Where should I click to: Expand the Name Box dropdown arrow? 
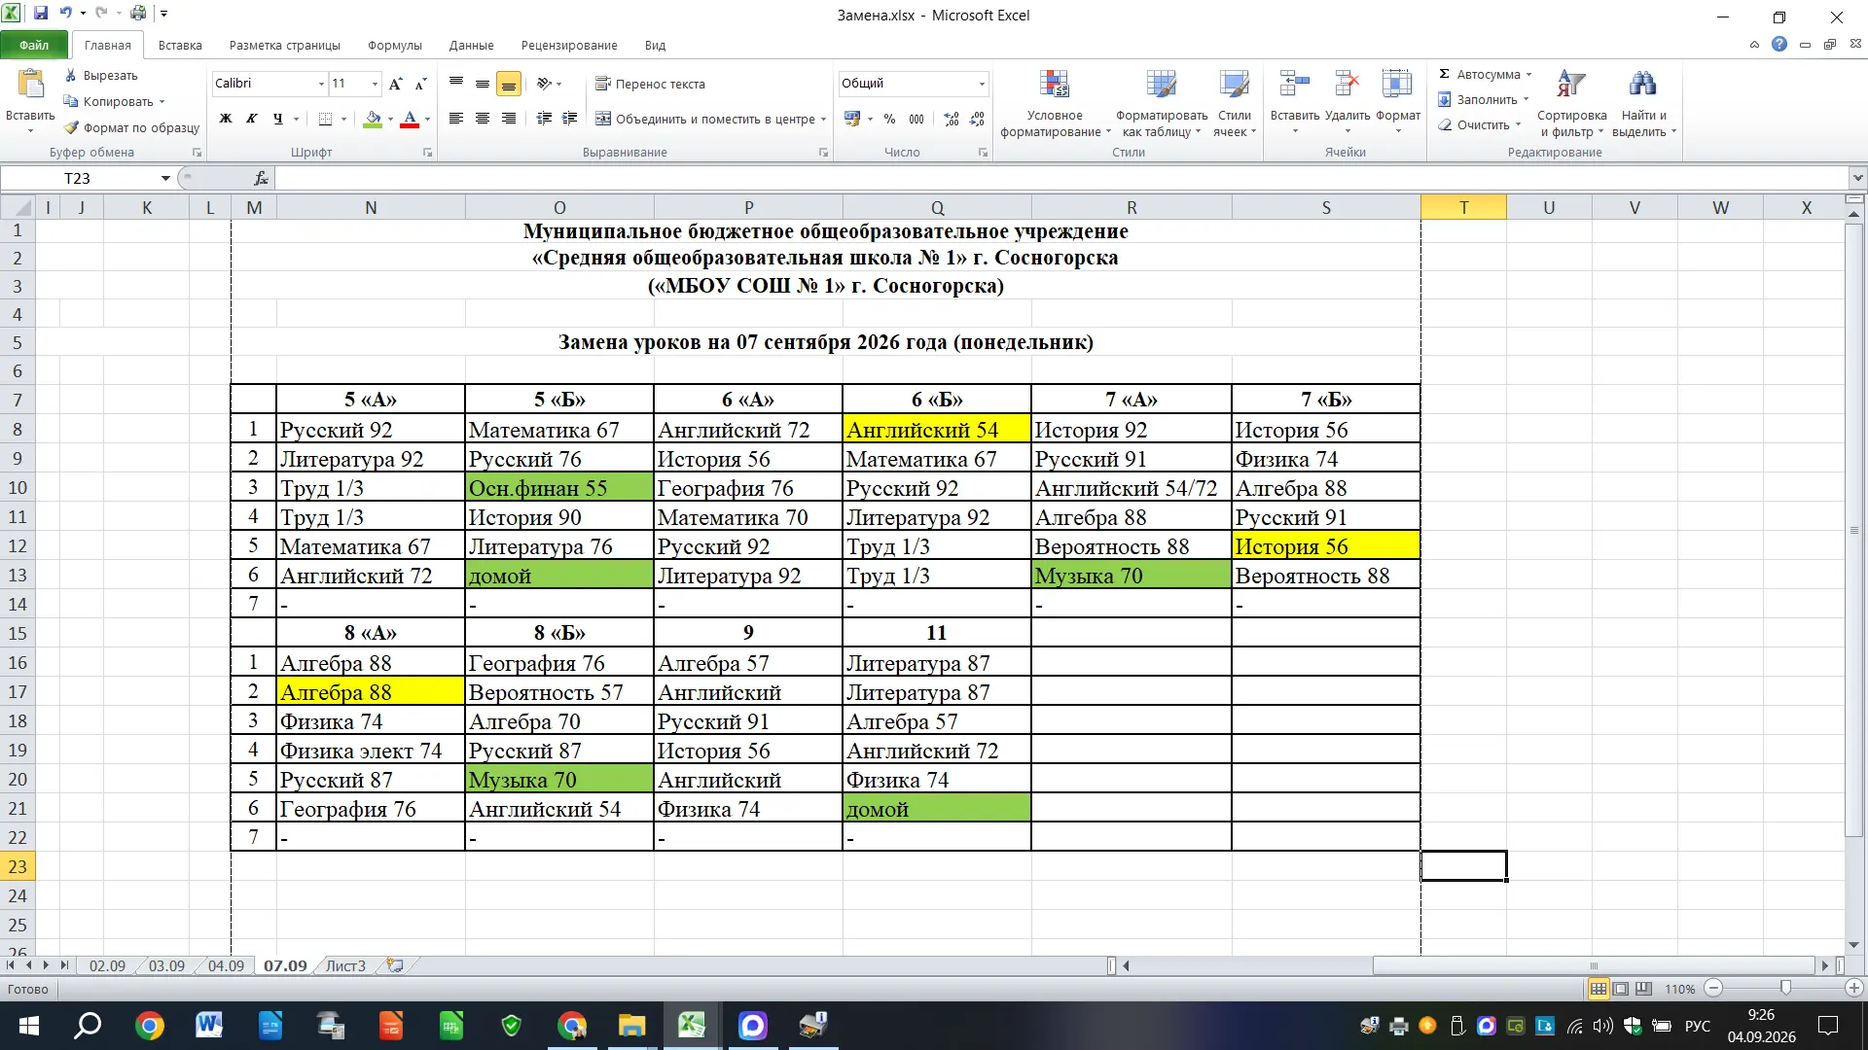tap(165, 178)
